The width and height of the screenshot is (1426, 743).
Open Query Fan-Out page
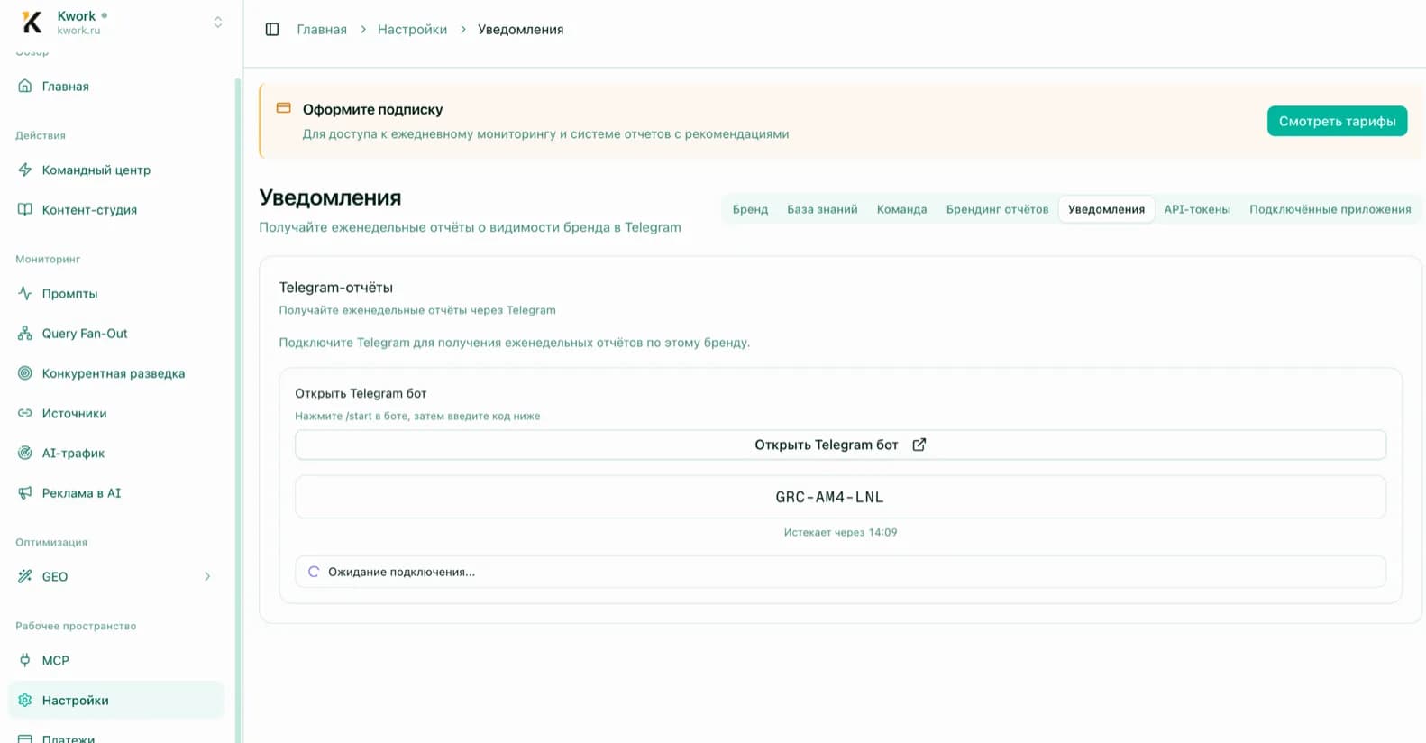pos(116,334)
